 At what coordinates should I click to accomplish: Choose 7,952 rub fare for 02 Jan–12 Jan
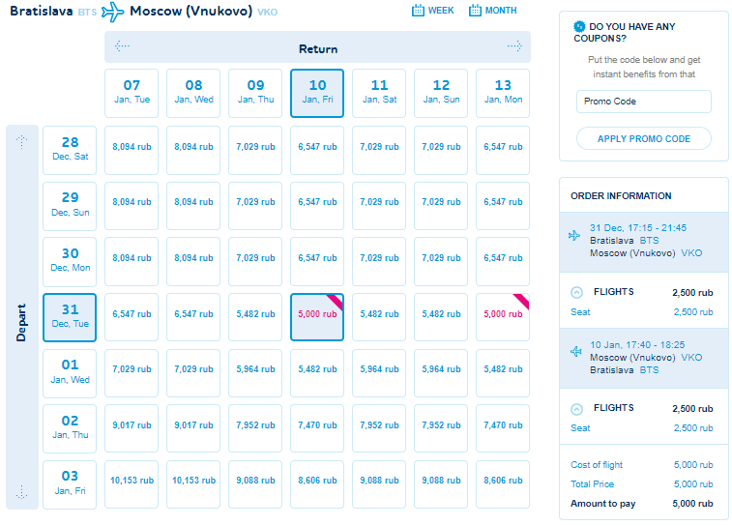coord(441,429)
